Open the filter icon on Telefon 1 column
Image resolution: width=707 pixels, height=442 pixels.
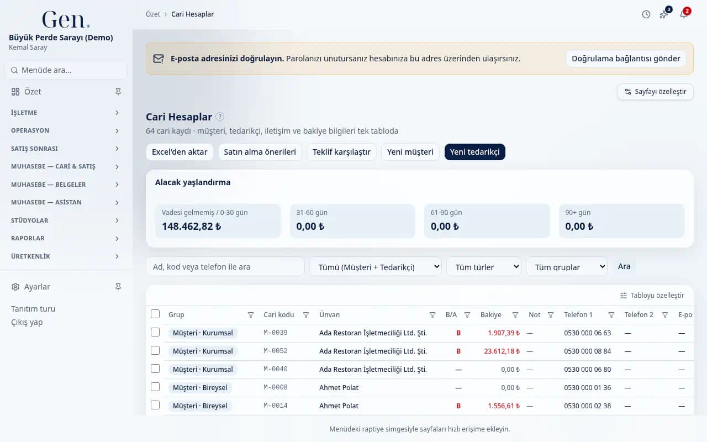(611, 315)
